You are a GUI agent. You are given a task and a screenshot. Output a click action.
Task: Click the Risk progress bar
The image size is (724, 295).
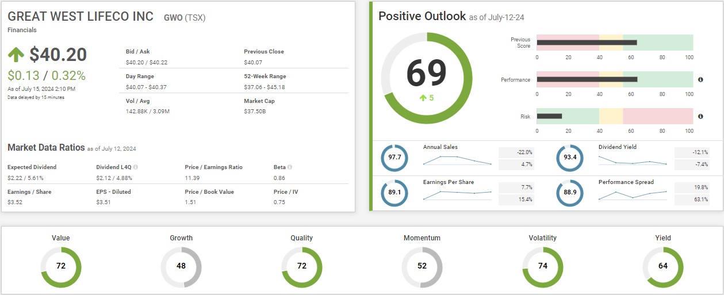[615, 116]
